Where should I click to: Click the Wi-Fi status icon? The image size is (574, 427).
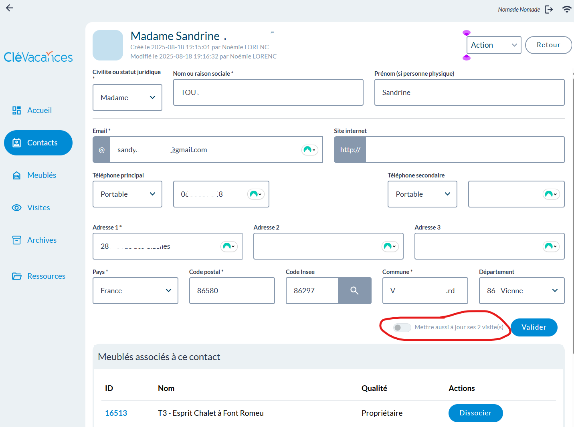566,10
